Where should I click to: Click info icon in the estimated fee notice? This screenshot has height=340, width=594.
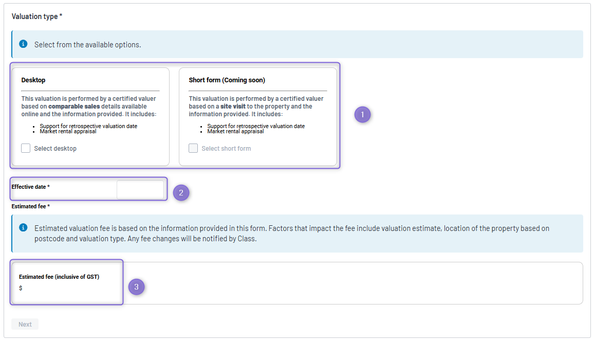23,227
